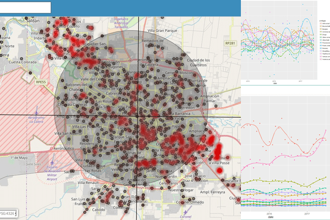This screenshot has height=220, width=330.
Task: Click the 1° de Mayo map label
Action: [18, 158]
